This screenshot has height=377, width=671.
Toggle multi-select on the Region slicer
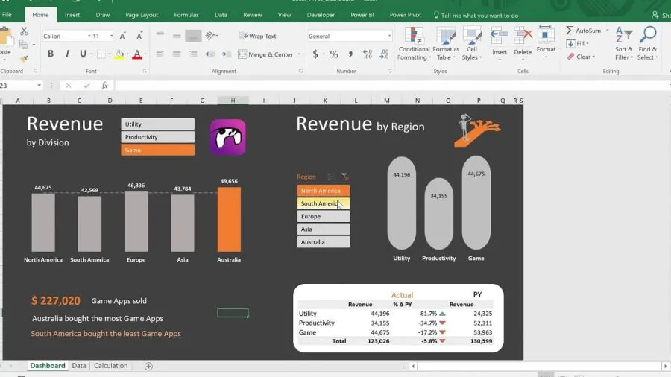[x=331, y=176]
